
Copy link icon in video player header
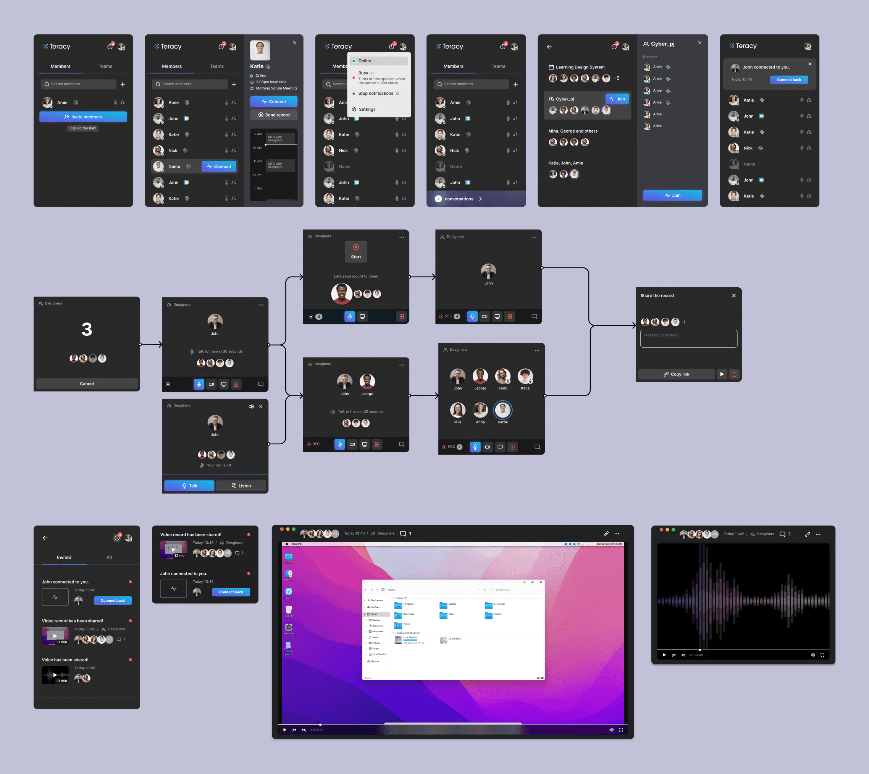[x=606, y=534]
